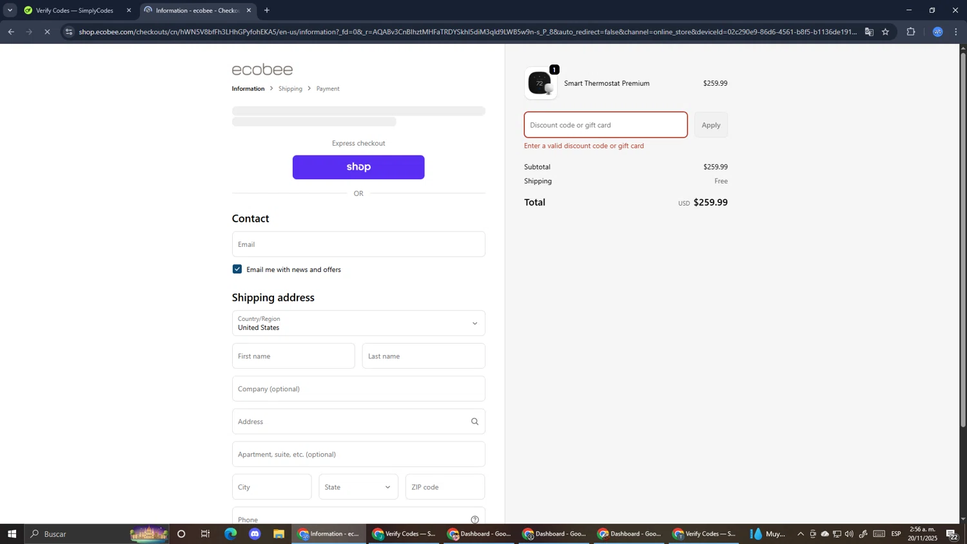Click the translate page icon

pos(869,32)
